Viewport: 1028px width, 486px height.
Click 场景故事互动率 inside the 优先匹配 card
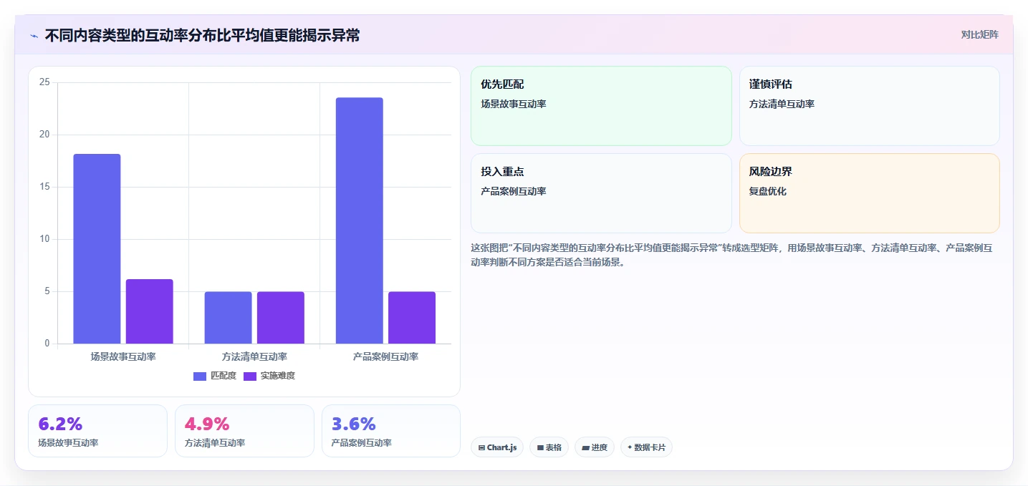click(x=514, y=105)
